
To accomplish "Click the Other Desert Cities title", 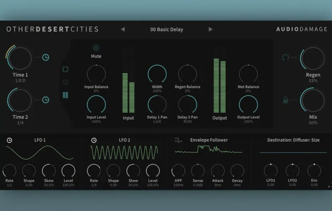I will 52,29.
